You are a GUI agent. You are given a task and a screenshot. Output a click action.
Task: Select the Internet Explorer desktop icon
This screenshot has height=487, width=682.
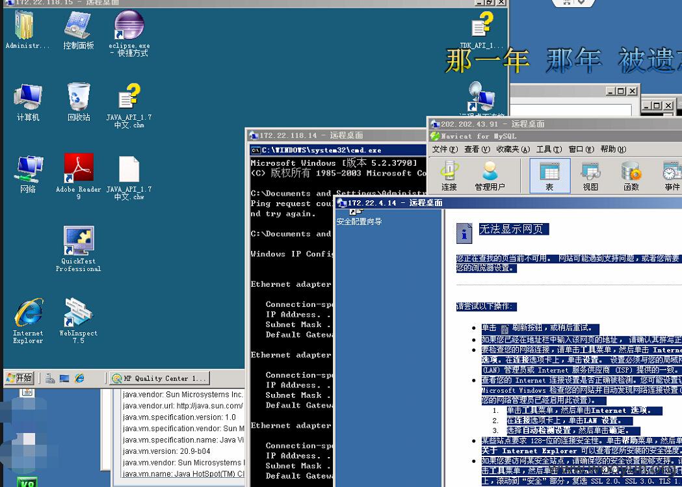28,321
